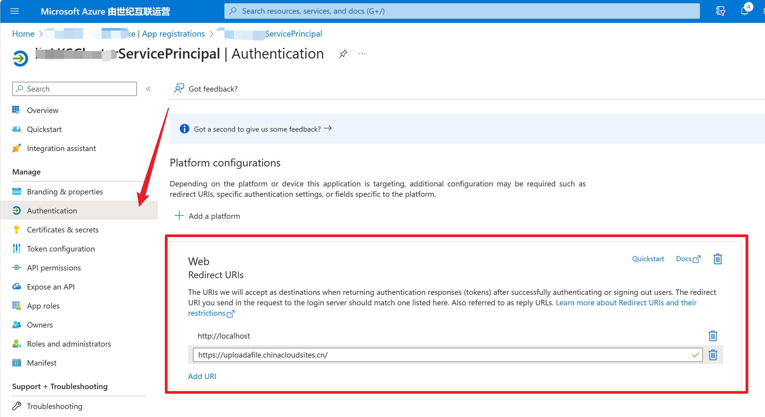The width and height of the screenshot is (765, 417).
Task: Toggle the collapse sidebar chevron
Action: 150,89
